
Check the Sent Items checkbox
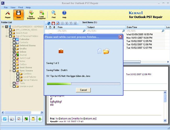tap(14, 68)
